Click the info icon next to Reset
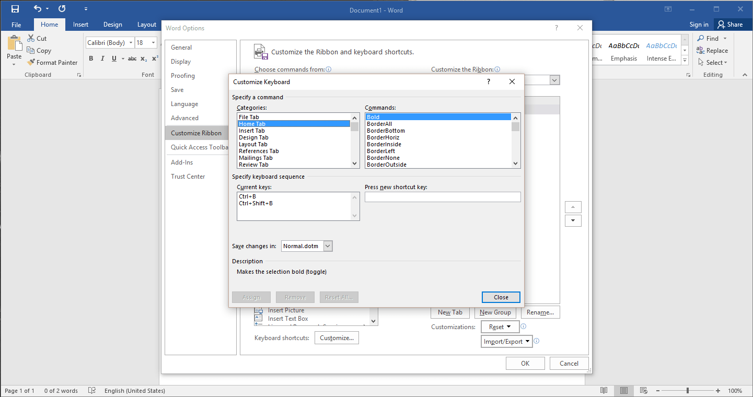Viewport: 753px width, 397px height. coord(524,326)
